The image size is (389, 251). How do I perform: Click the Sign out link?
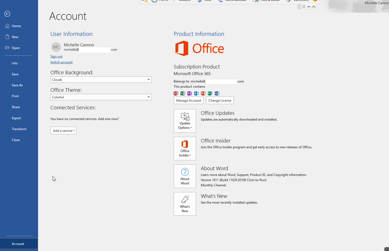56,56
